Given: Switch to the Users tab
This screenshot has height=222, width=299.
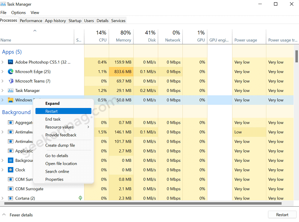Looking at the screenshot, I should 89,21.
